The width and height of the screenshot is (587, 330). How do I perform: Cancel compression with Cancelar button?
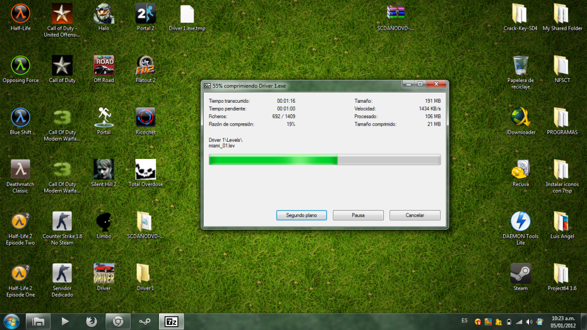click(x=415, y=215)
